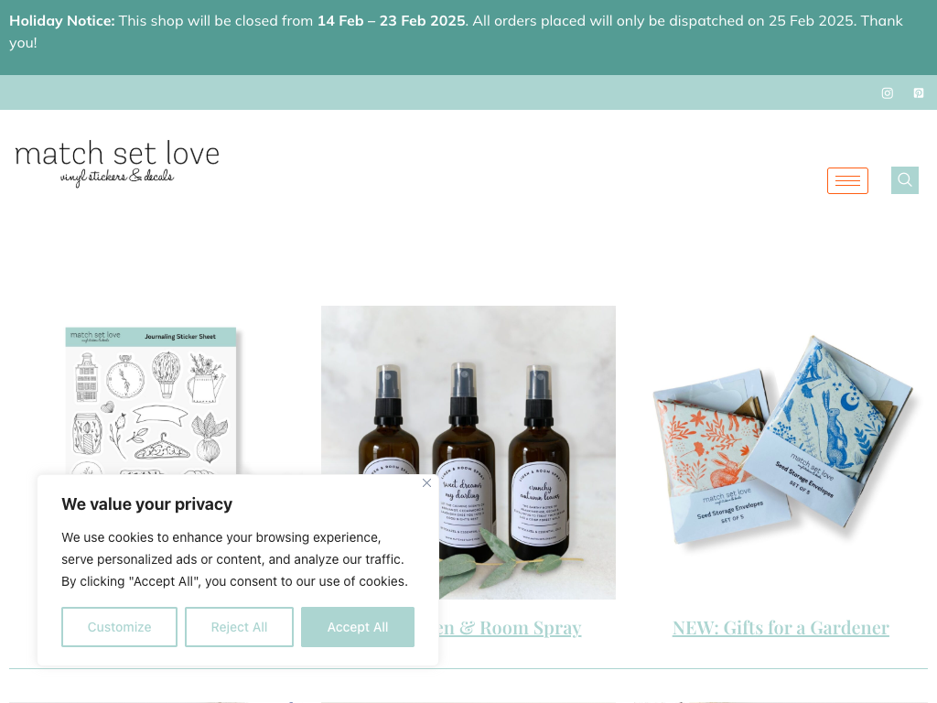Open the room spray bottles photo
This screenshot has height=703, width=937.
coord(468,452)
